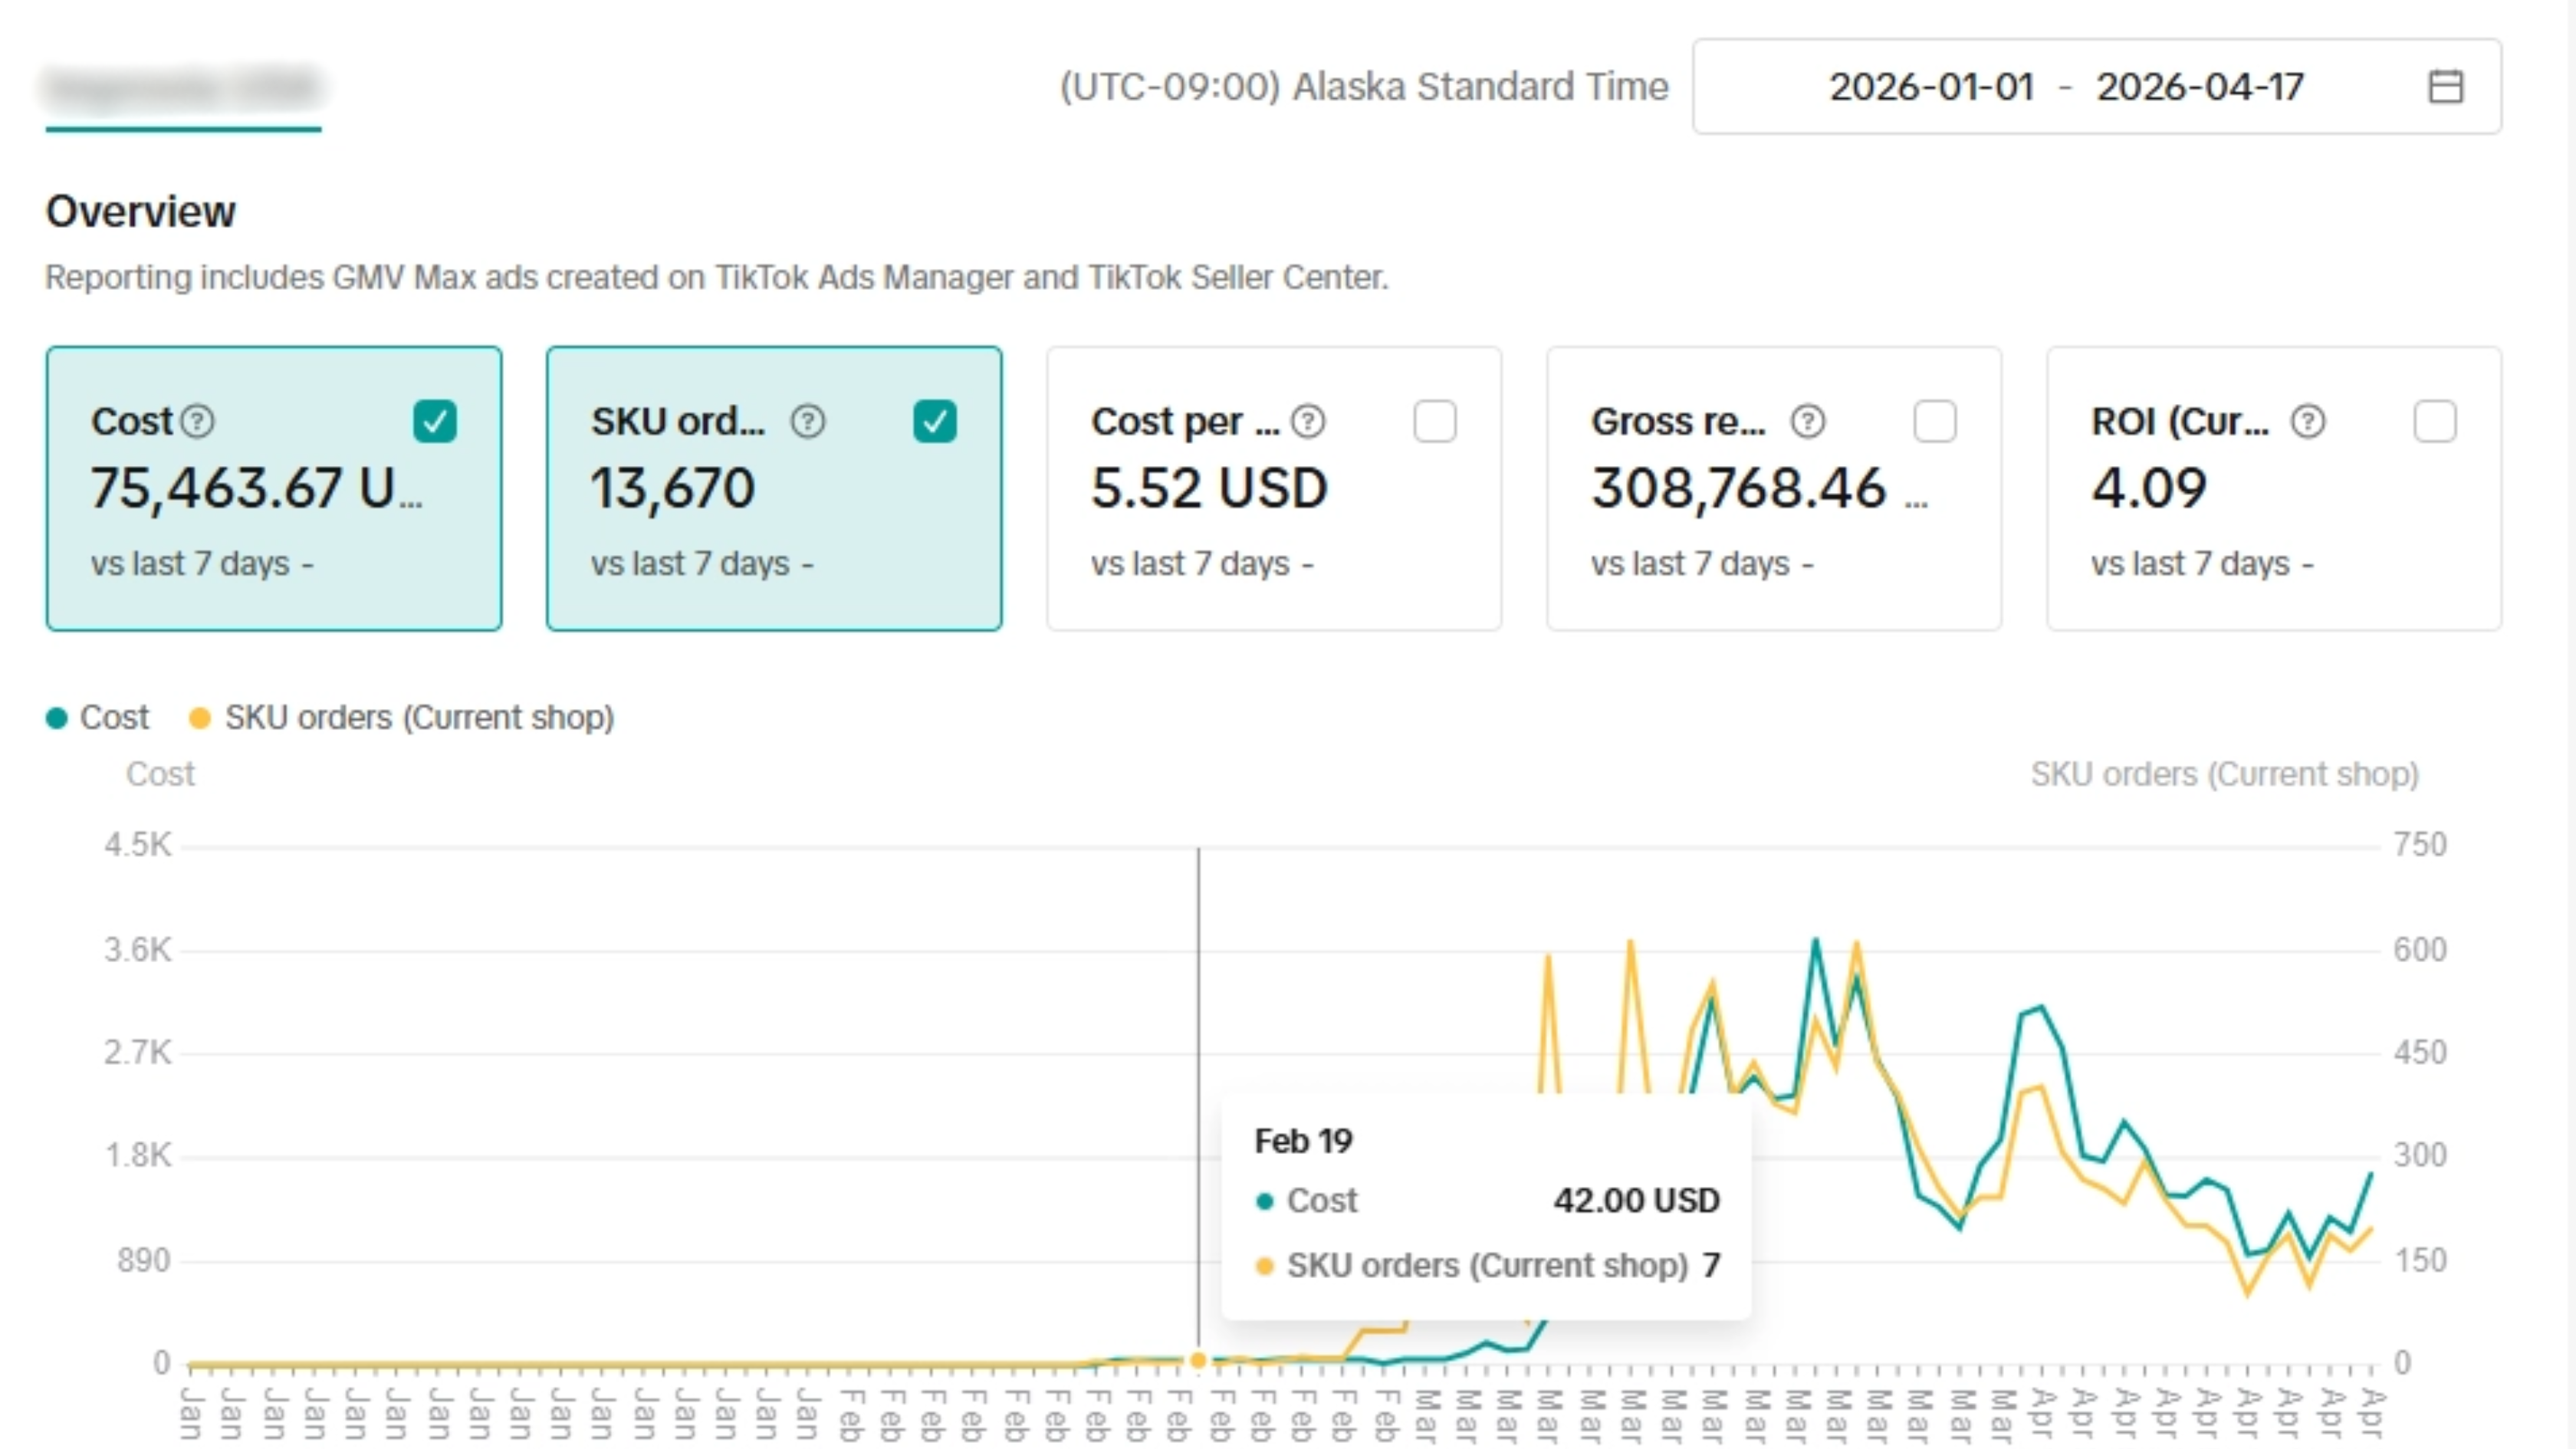Click the Cost per order card title
The height and width of the screenshot is (1449, 2576).
point(1185,421)
